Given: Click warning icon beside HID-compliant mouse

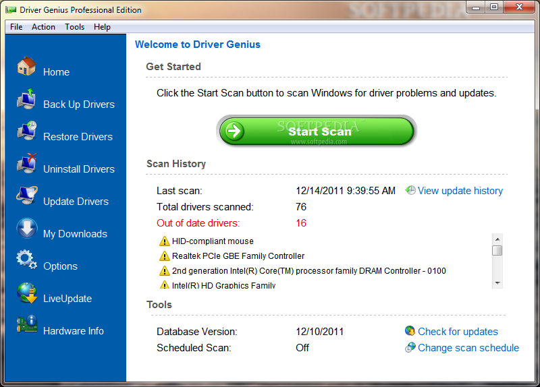Looking at the screenshot, I should click(165, 241).
